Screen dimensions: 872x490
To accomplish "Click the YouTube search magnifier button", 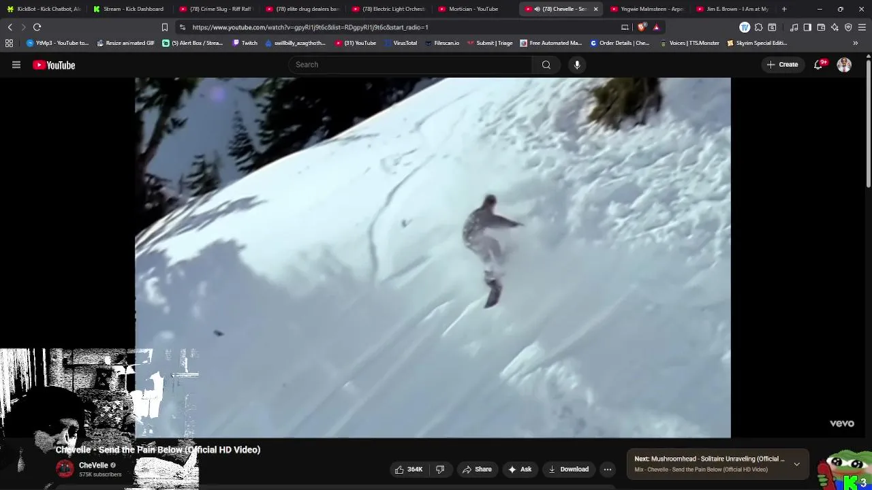I will (546, 65).
